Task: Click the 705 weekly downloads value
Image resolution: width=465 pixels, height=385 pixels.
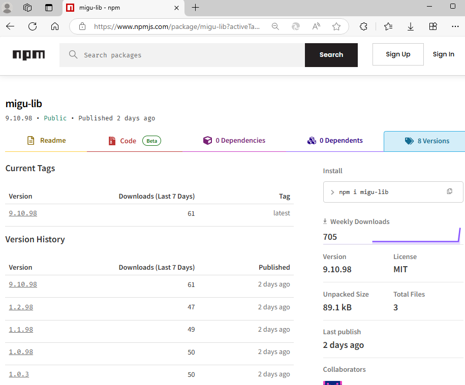Action: [330, 237]
